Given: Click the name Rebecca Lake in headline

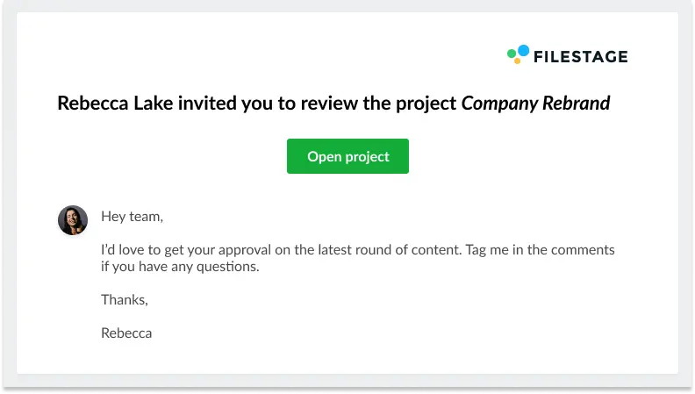Looking at the screenshot, I should tap(115, 104).
